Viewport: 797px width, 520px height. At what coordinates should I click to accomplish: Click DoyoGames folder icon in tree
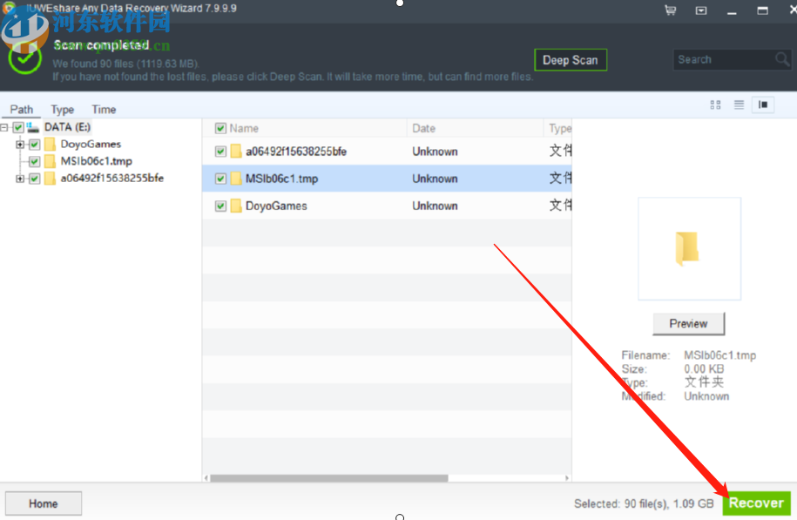click(50, 145)
